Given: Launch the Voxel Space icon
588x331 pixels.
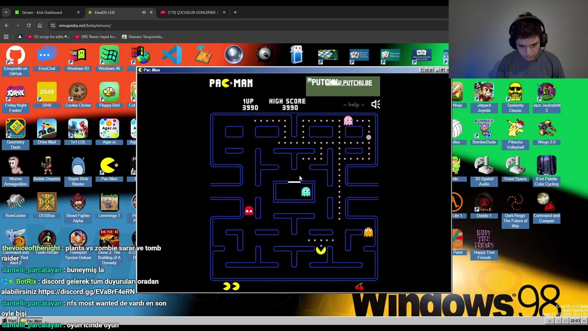Looking at the screenshot, I should (x=515, y=169).
